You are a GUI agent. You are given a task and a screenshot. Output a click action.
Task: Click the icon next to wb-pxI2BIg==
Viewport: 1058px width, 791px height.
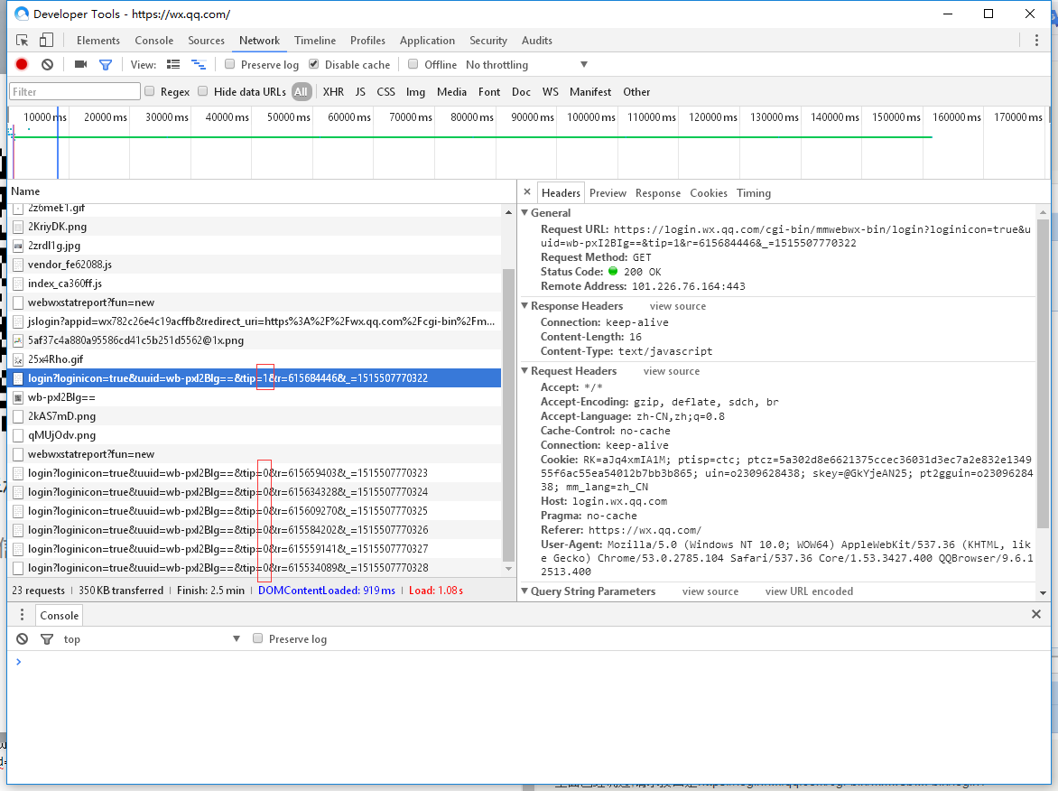18,397
